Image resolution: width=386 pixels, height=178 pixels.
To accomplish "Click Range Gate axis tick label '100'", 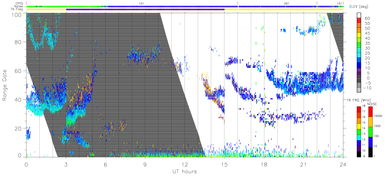I will [x=17, y=15].
